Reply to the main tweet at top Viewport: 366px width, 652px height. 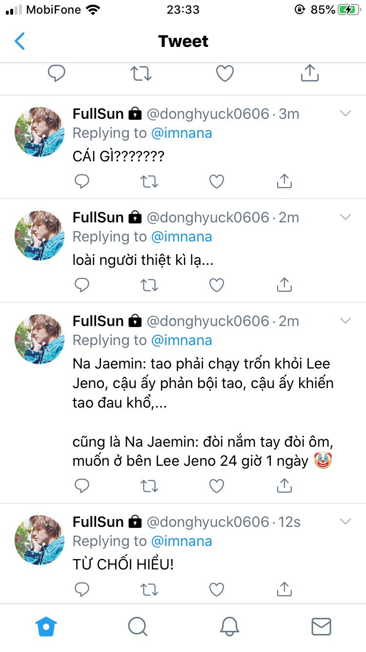pyautogui.click(x=57, y=74)
